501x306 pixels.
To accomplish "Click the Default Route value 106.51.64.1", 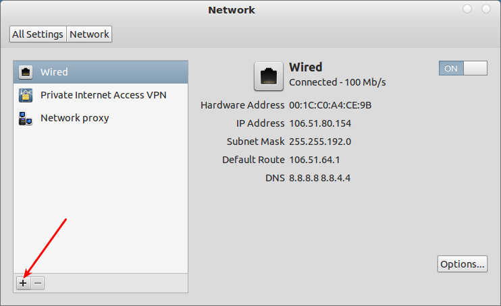I will pos(314,160).
